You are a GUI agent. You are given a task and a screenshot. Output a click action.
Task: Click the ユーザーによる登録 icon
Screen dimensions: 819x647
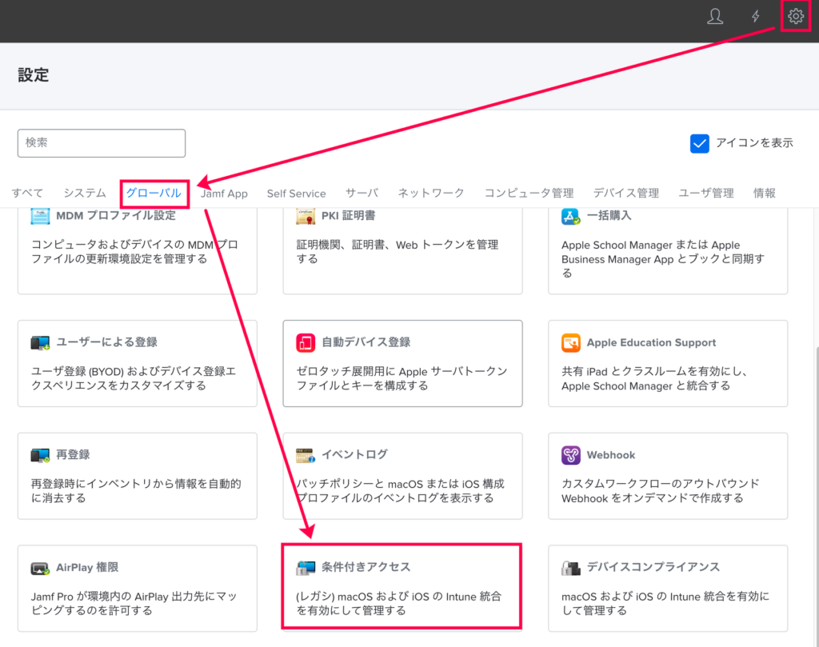[x=40, y=342]
